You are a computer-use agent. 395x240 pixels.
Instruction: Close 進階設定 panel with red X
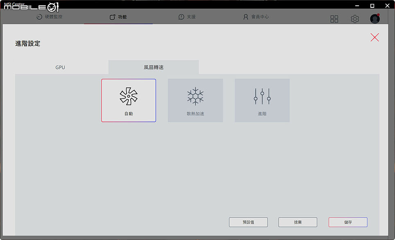coord(375,37)
